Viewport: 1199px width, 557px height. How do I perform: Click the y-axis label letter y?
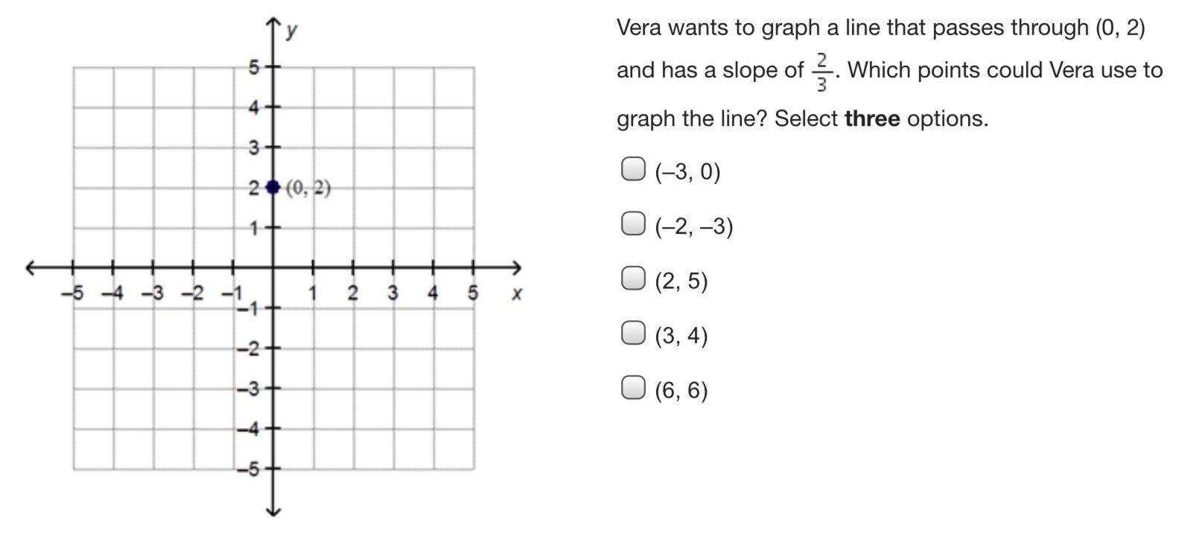pyautogui.click(x=292, y=30)
